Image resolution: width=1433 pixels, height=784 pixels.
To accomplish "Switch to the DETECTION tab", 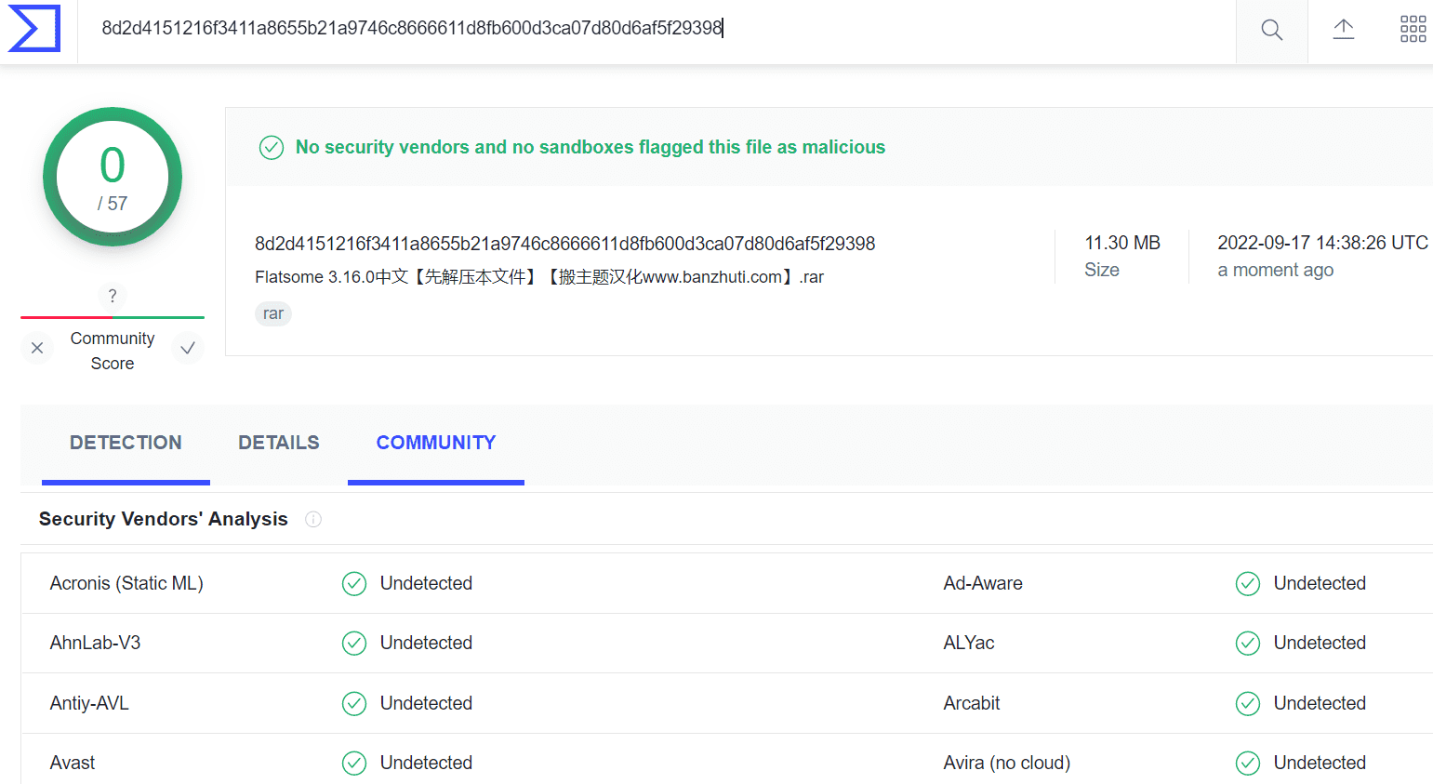I will coord(126,443).
